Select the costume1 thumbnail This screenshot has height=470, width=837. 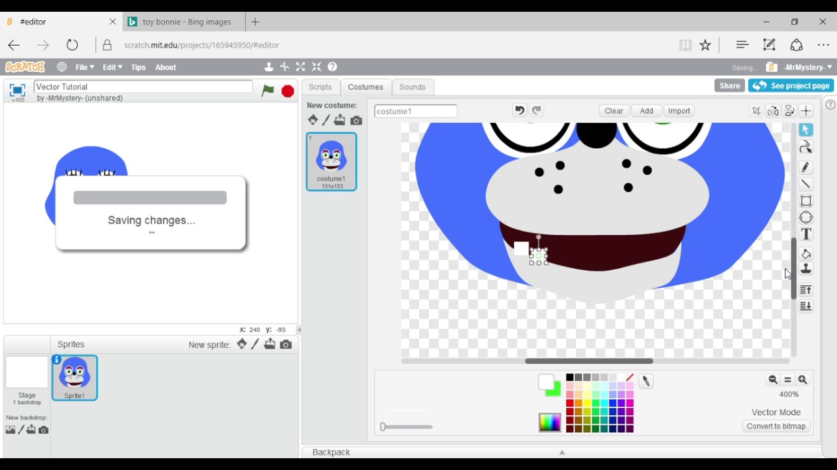click(x=332, y=162)
